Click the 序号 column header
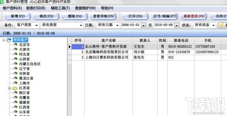 [78, 41]
